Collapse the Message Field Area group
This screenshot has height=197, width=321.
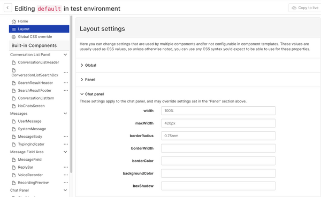pos(65,152)
